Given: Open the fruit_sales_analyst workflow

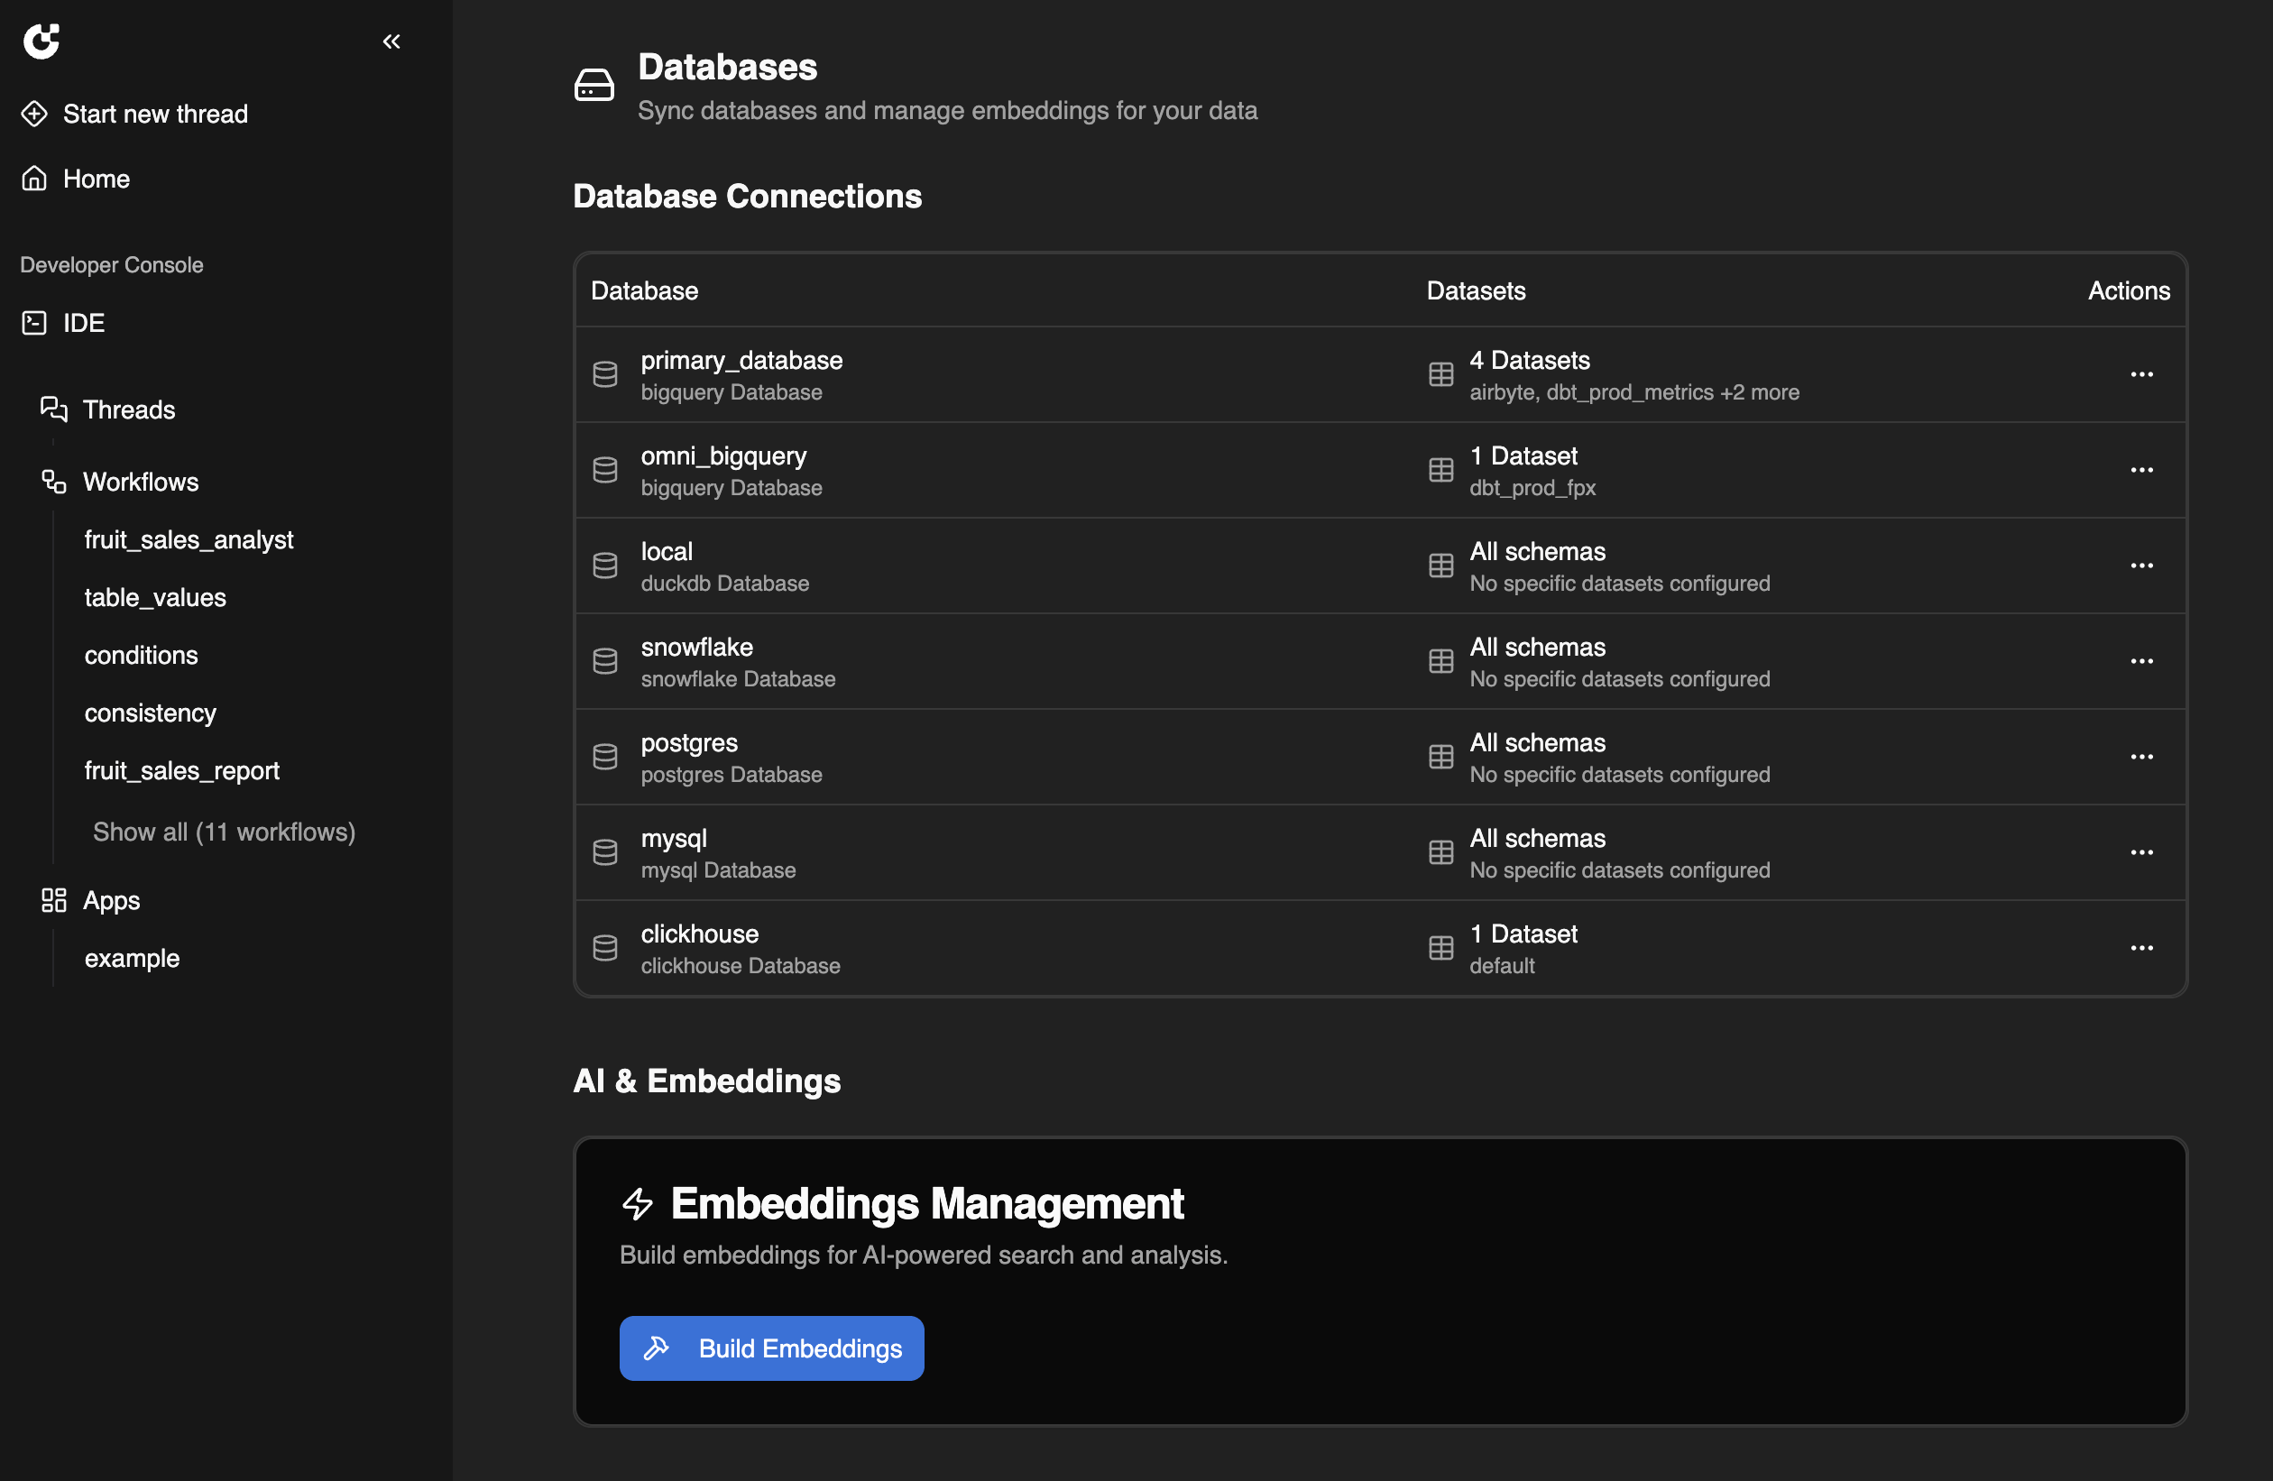Looking at the screenshot, I should [x=189, y=539].
